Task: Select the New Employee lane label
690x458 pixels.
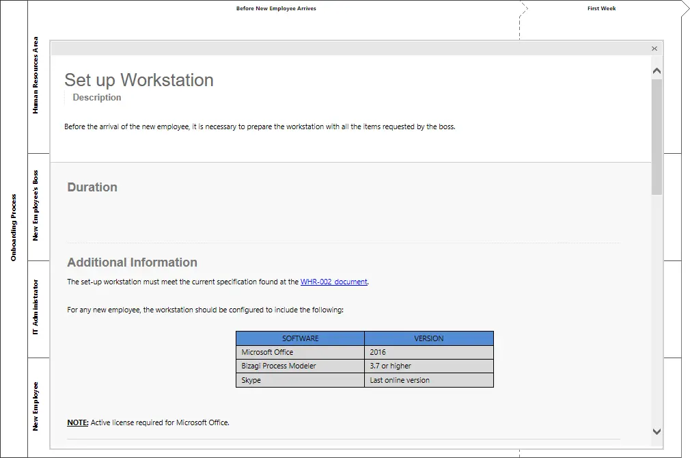Action: coord(36,406)
